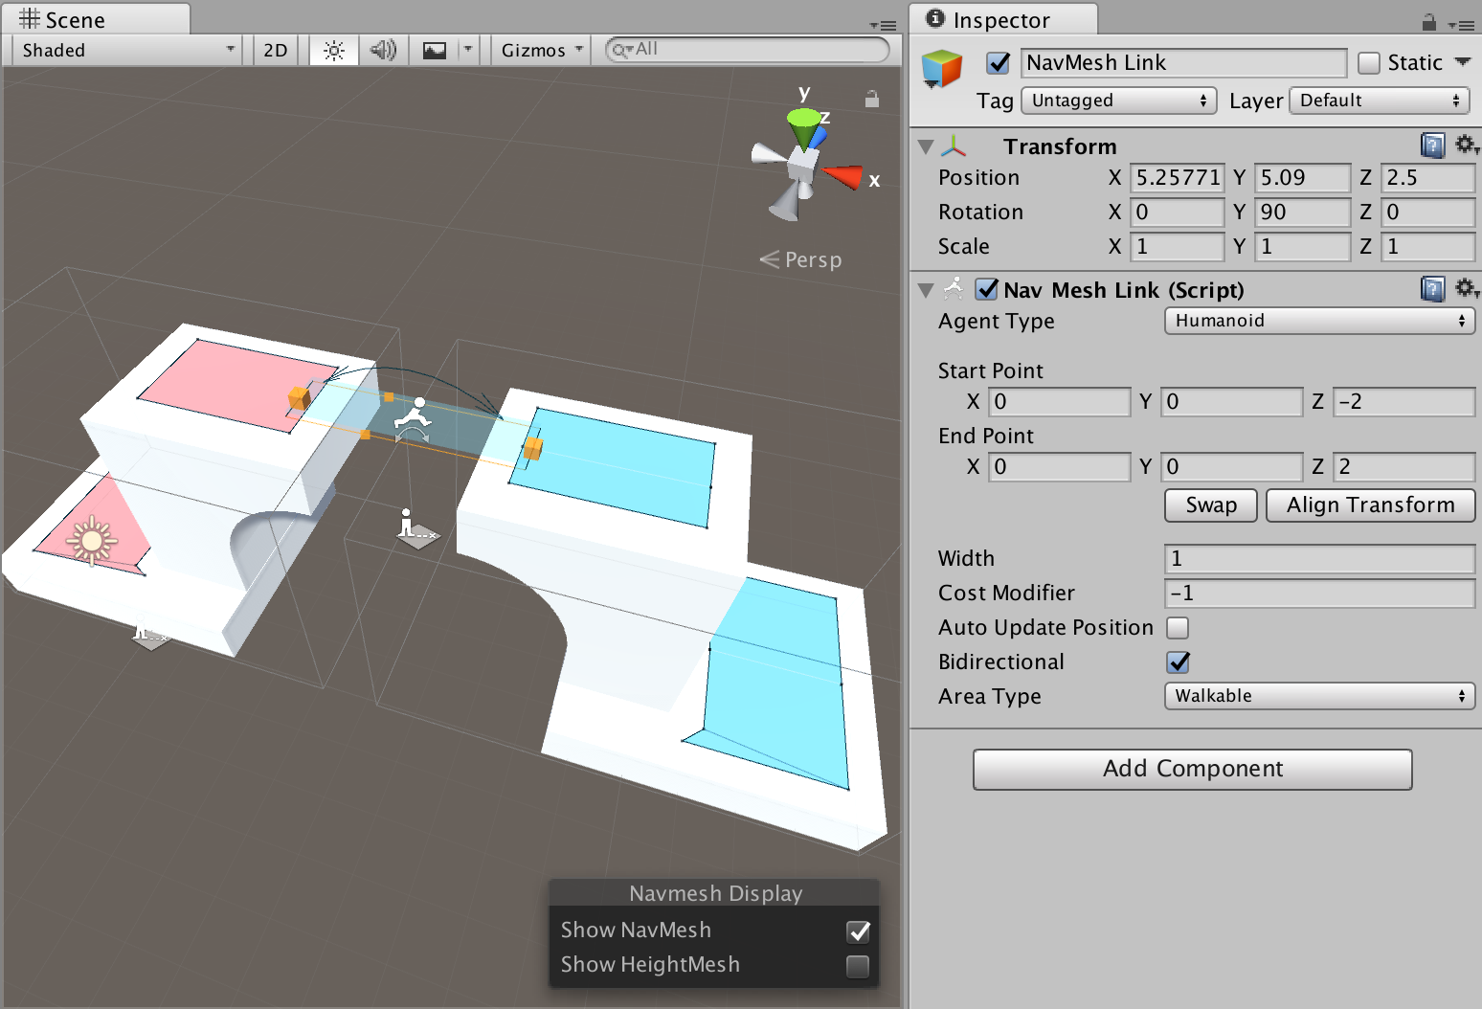Toggle 2D view mode in Scene toolbar

275,50
